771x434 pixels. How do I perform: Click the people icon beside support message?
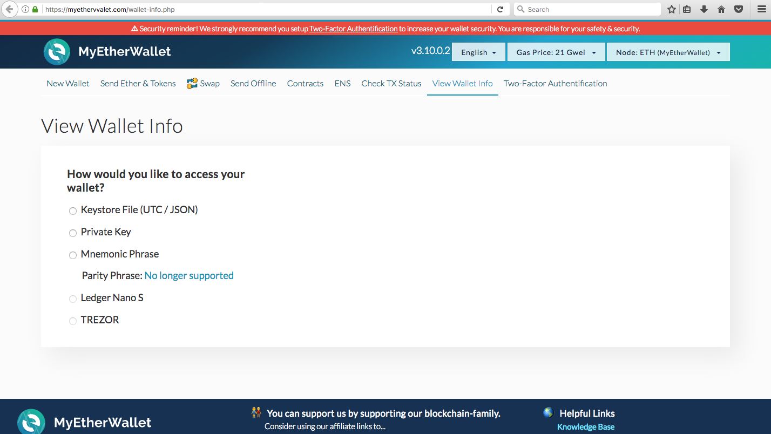click(256, 413)
